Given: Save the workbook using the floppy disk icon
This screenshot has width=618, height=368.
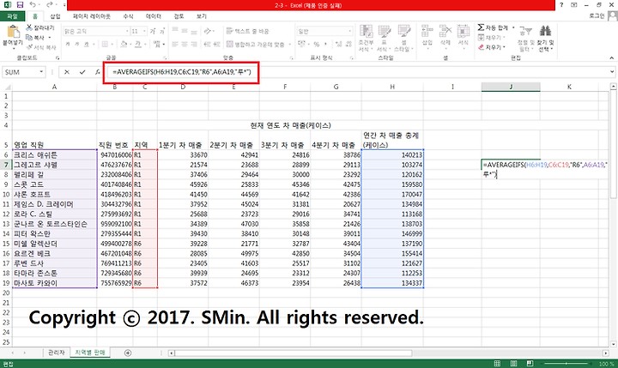Looking at the screenshot, I should pos(20,5).
